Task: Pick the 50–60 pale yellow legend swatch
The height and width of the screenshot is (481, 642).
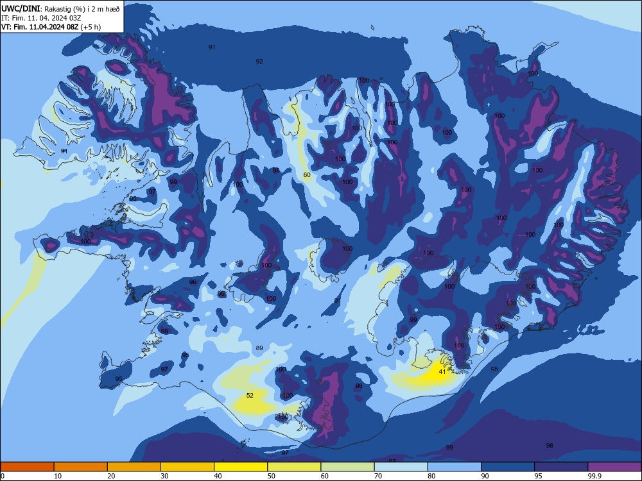Action: 294,467
